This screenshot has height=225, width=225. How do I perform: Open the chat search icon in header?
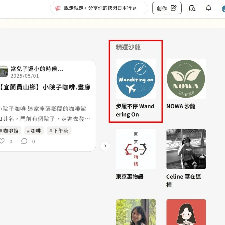click(x=192, y=8)
